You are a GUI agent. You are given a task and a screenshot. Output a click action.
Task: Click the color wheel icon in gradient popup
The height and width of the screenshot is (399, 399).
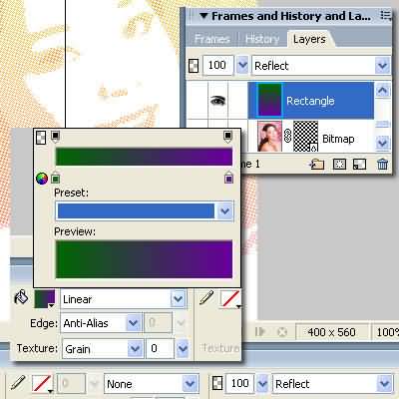[42, 179]
